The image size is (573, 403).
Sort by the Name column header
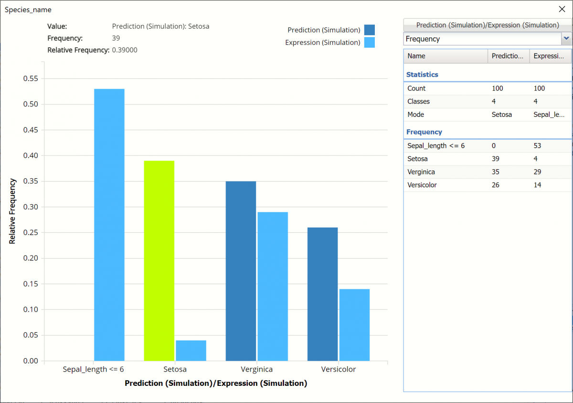[x=445, y=56]
